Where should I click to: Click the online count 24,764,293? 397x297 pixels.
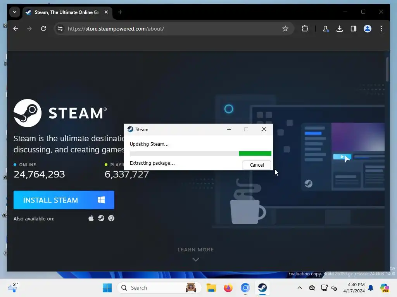tap(39, 174)
